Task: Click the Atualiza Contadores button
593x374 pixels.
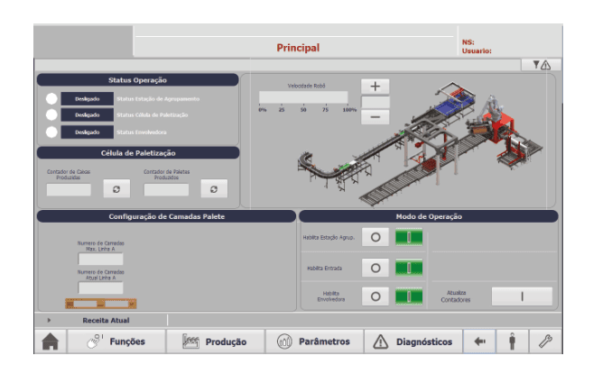Action: click(522, 296)
